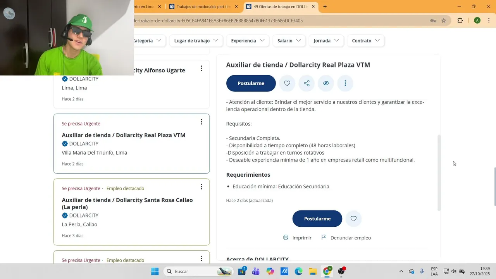
Task: Open clock showing 19:39 27/10/2025
Action: [x=480, y=271]
